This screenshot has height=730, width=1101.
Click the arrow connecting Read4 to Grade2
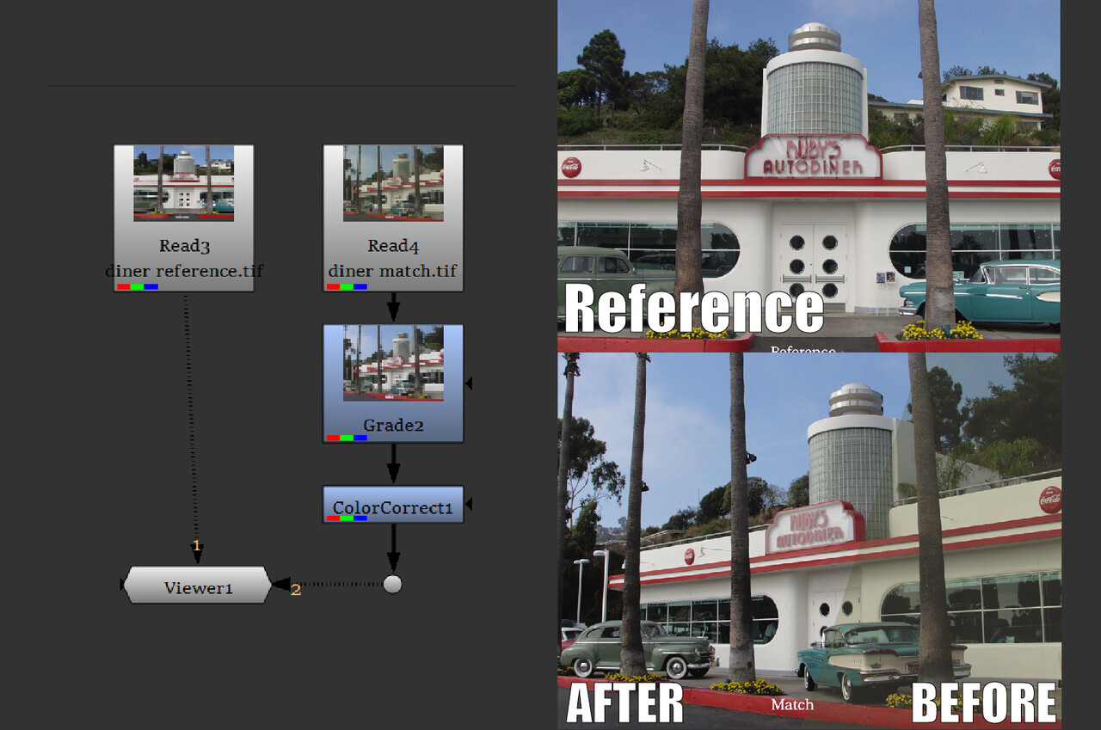point(393,308)
